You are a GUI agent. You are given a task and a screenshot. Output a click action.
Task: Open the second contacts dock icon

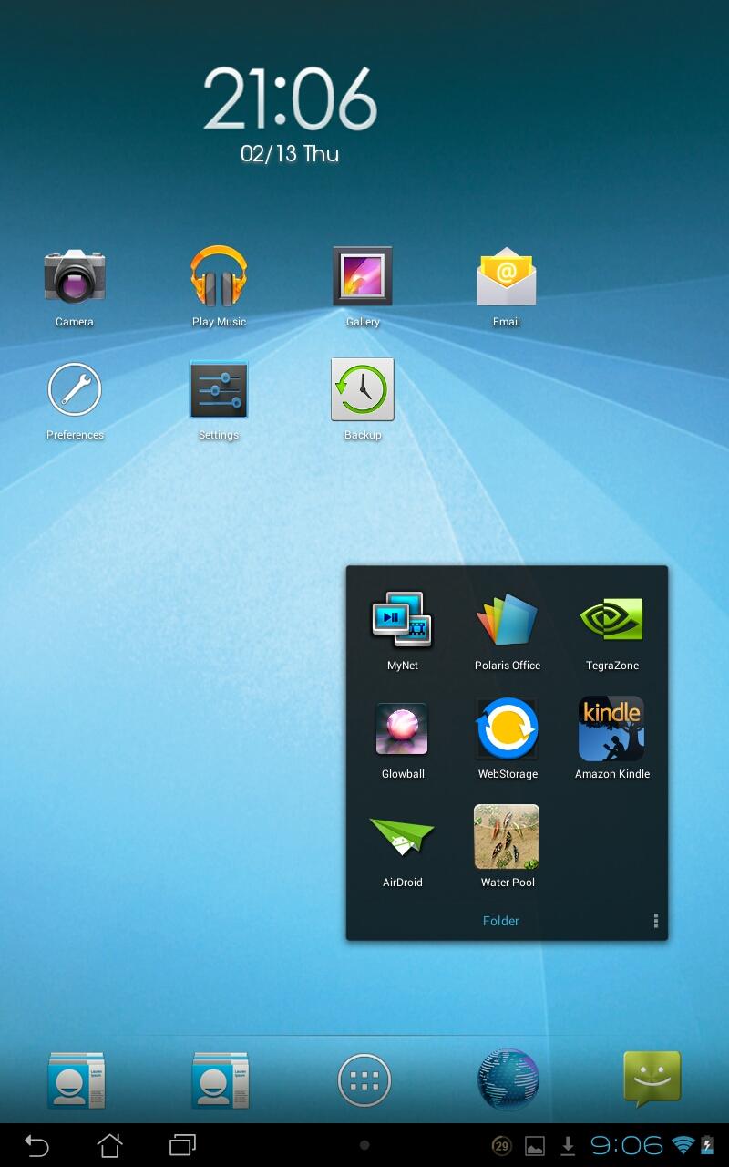point(221,1080)
